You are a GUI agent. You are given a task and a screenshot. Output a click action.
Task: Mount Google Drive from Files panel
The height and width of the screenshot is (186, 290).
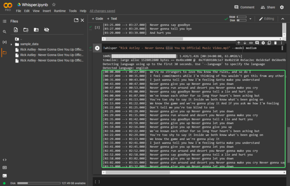[x=36, y=30]
